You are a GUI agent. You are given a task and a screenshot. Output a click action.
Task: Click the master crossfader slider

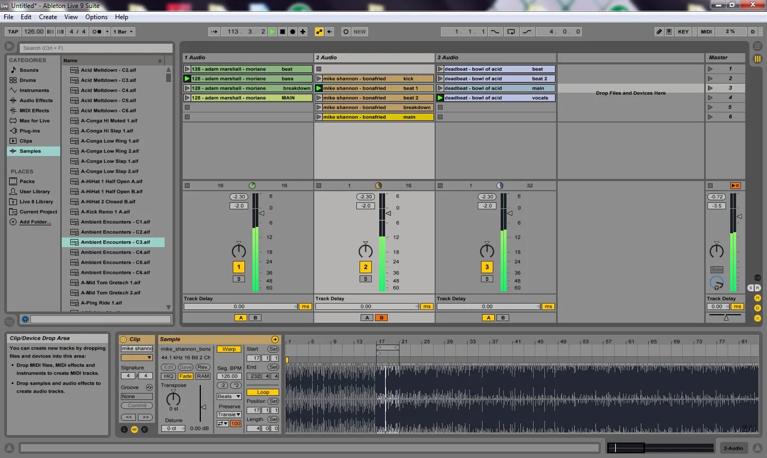pyautogui.click(x=725, y=317)
